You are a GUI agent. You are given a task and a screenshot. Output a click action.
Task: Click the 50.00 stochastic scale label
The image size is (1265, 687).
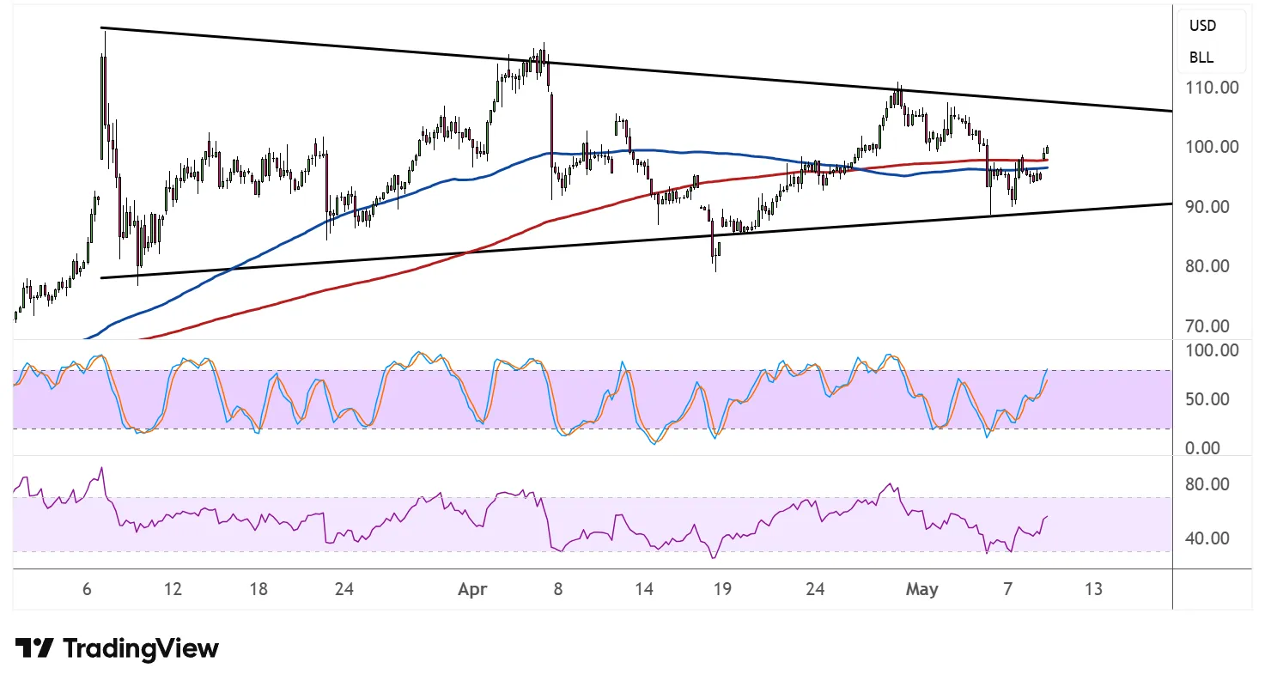(1210, 399)
